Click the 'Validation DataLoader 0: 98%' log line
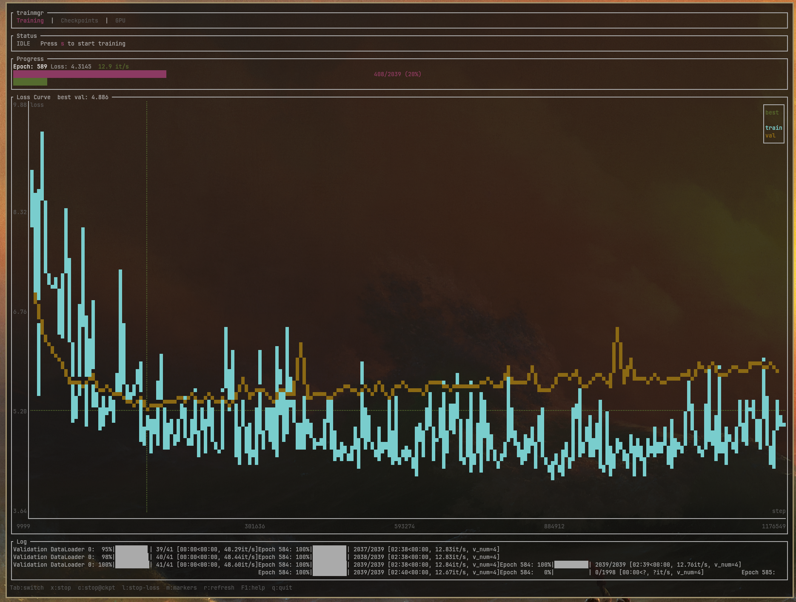The width and height of the screenshot is (796, 602). point(63,557)
